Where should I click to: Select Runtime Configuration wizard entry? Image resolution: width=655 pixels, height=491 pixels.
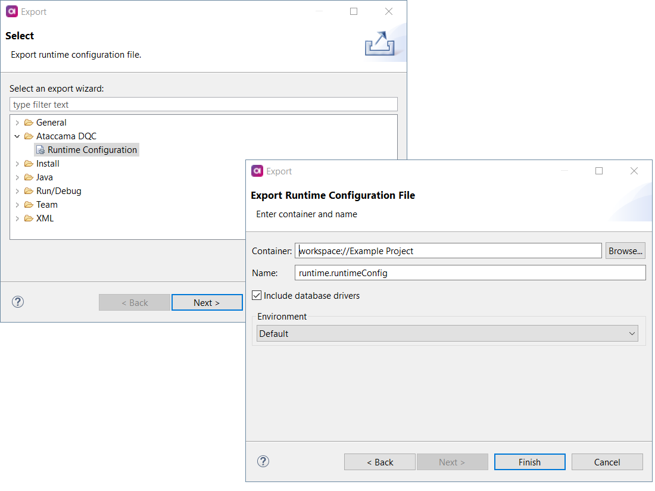point(92,150)
